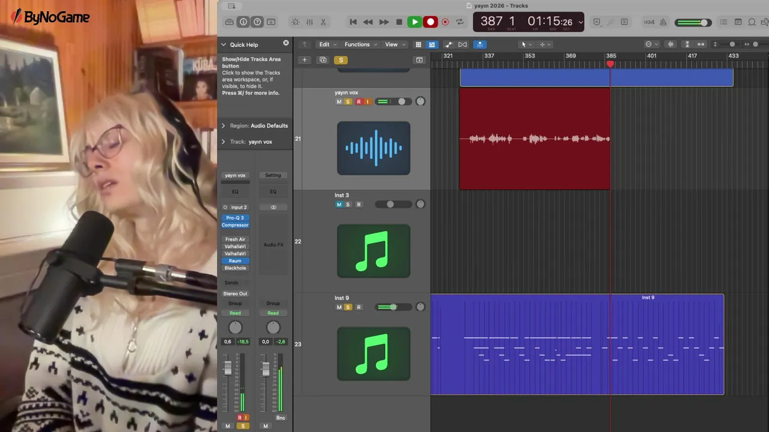Go to beginning of project
Image resolution: width=769 pixels, height=432 pixels.
pos(353,22)
